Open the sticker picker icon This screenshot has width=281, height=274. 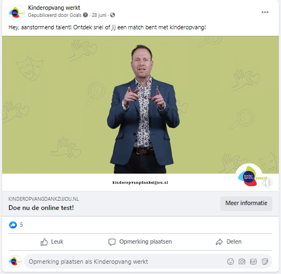(265, 262)
